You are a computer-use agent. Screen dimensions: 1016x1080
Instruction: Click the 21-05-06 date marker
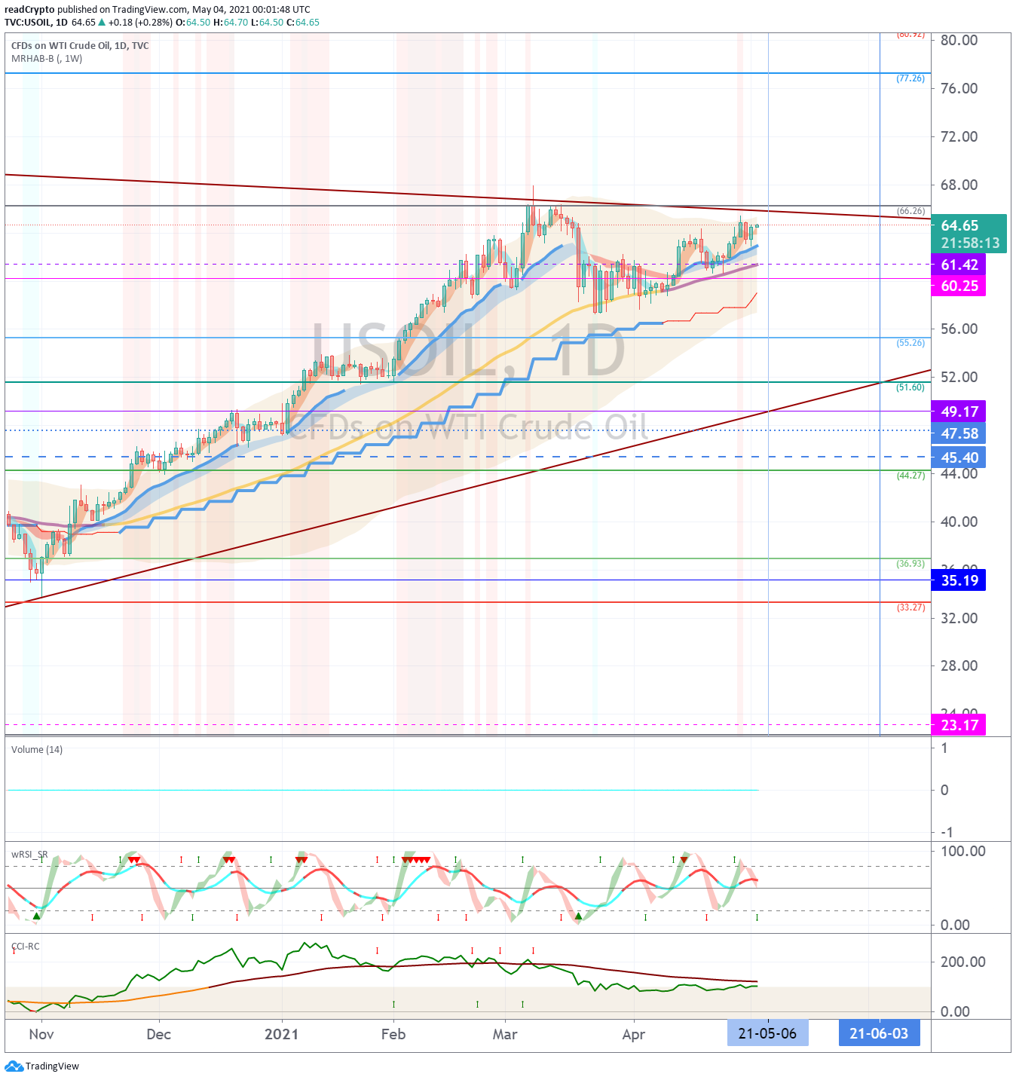[767, 1033]
